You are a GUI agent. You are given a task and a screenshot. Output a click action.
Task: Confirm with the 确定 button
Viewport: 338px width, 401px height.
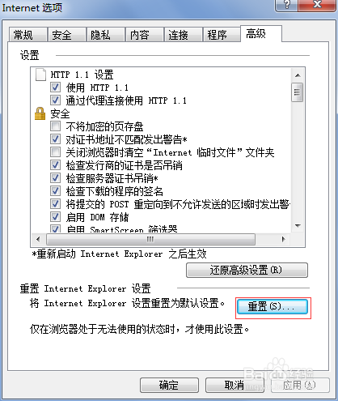coord(169,385)
